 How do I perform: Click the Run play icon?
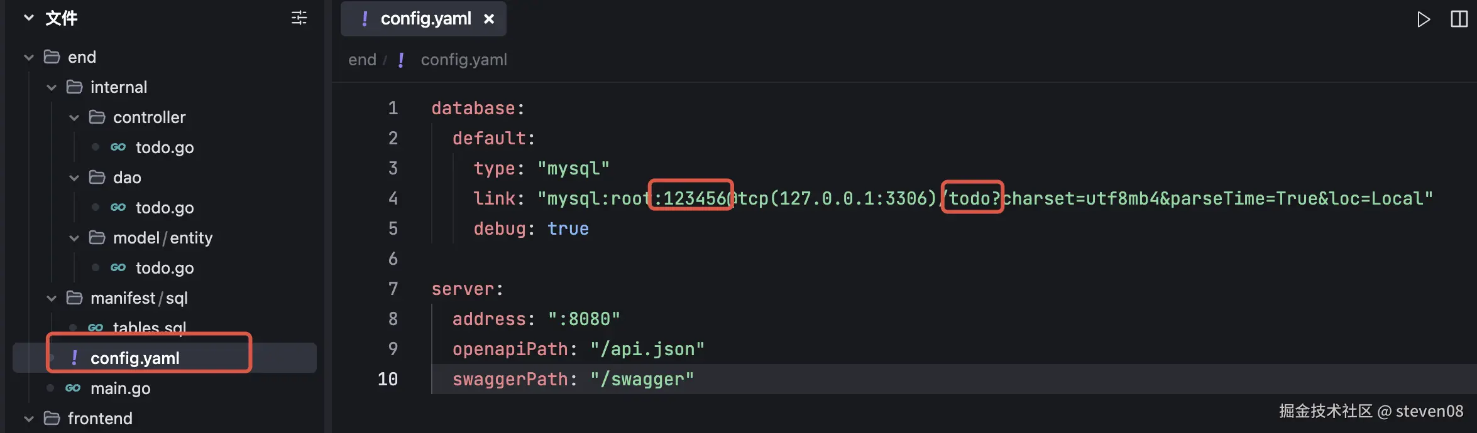(x=1423, y=19)
